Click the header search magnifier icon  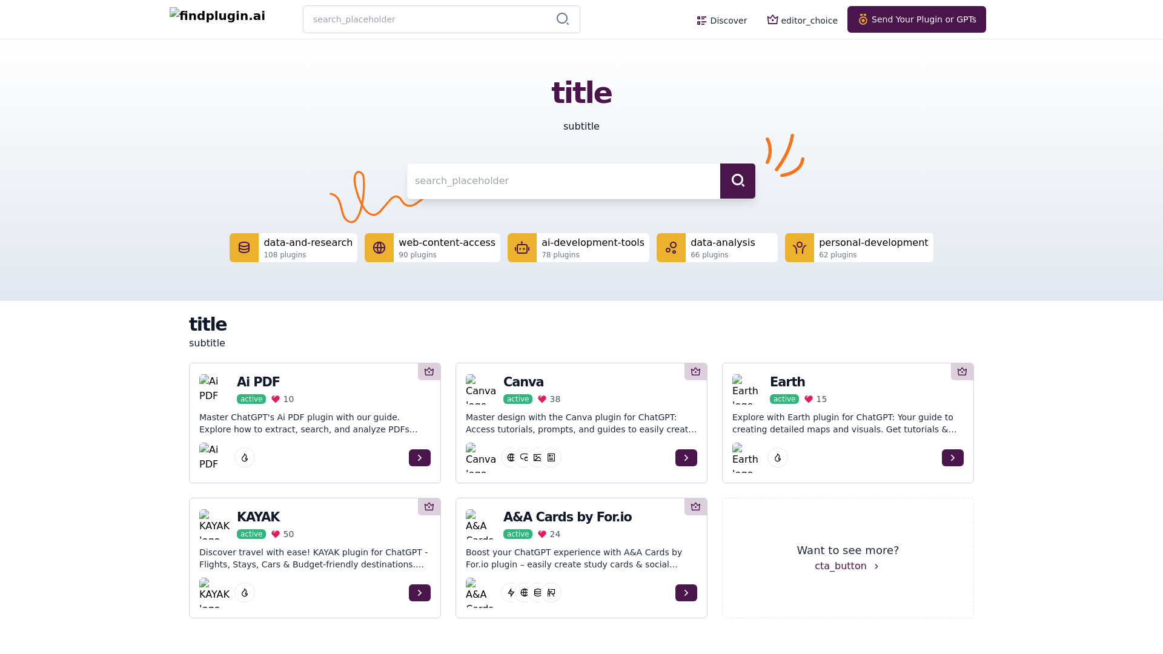coord(563,19)
